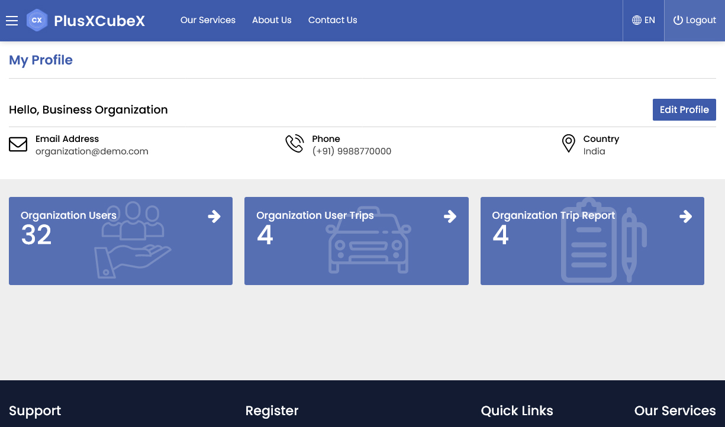Log out using the Logout button
This screenshot has height=427, width=725.
pyautogui.click(x=695, y=20)
